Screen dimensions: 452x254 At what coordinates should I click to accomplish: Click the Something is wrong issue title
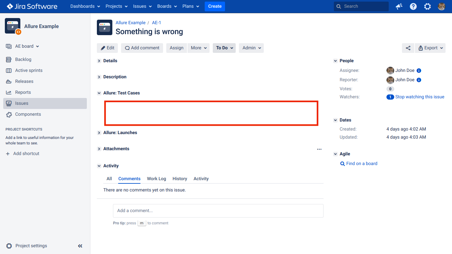(x=149, y=32)
